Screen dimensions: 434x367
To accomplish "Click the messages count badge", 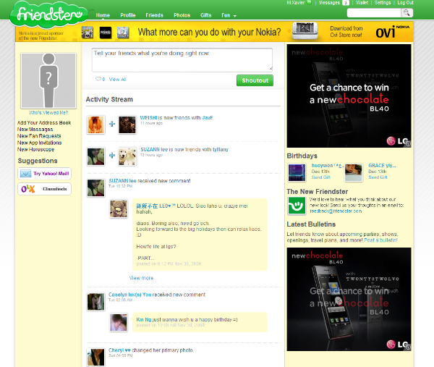I will [x=346, y=3].
